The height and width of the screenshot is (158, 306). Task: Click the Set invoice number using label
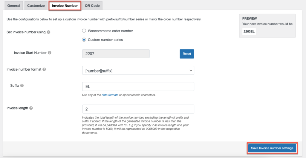click(x=26, y=32)
